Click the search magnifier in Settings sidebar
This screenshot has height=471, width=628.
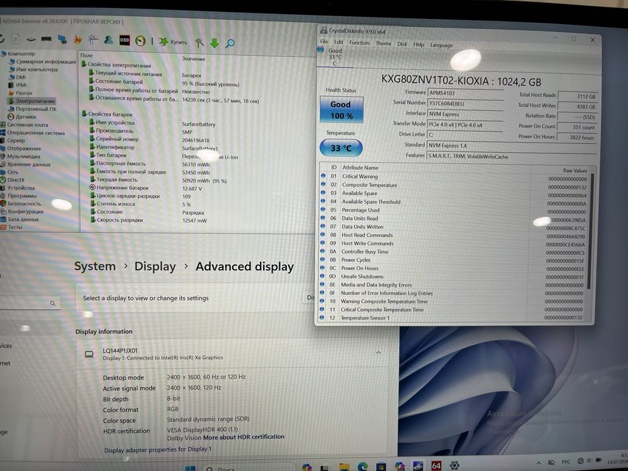click(x=53, y=303)
